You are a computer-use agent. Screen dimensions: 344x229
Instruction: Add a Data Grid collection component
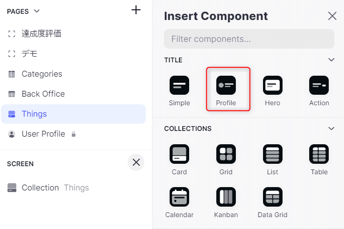(273, 197)
